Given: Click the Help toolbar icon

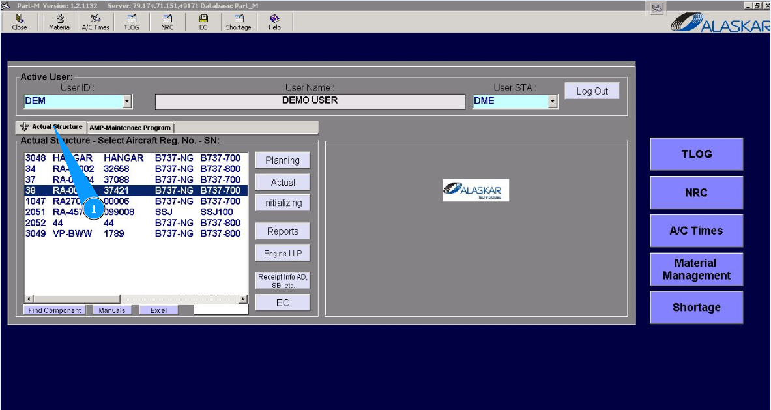Looking at the screenshot, I should [274, 22].
